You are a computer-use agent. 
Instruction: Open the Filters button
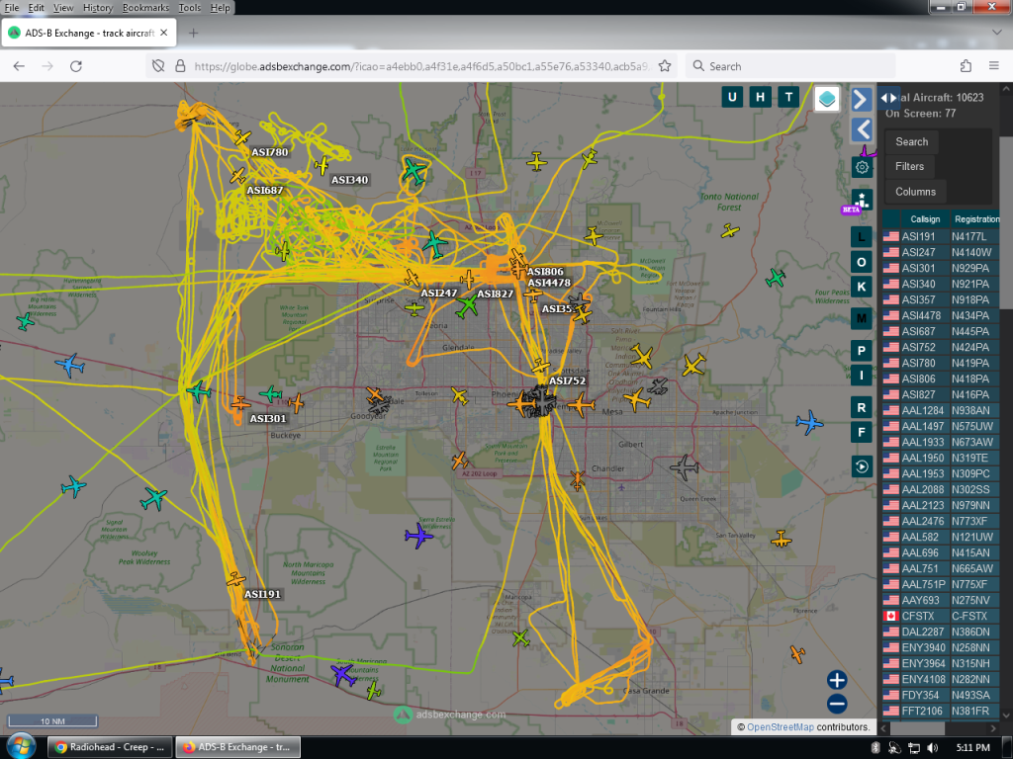point(910,166)
